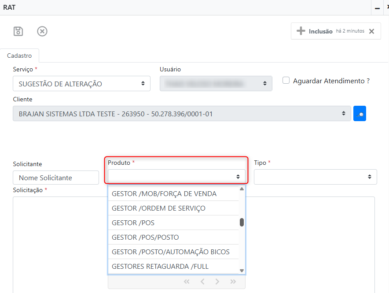Click the product list scroll up arrow
Screen dimensions: 389x293
click(242, 189)
